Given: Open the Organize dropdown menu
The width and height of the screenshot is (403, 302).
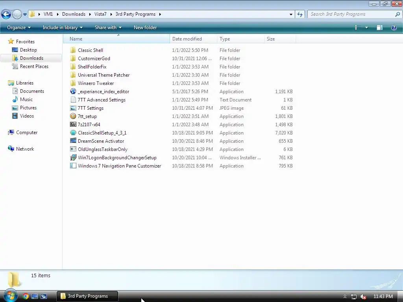Looking at the screenshot, I should pos(19,28).
